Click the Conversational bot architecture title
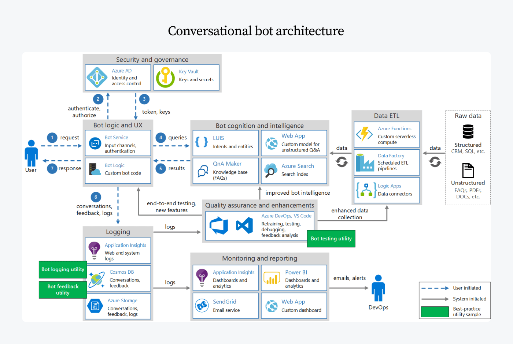The height and width of the screenshot is (344, 513). [256, 31]
